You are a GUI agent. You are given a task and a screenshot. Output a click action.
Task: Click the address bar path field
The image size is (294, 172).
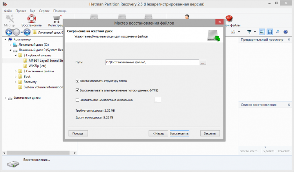pyautogui.click(x=47, y=32)
